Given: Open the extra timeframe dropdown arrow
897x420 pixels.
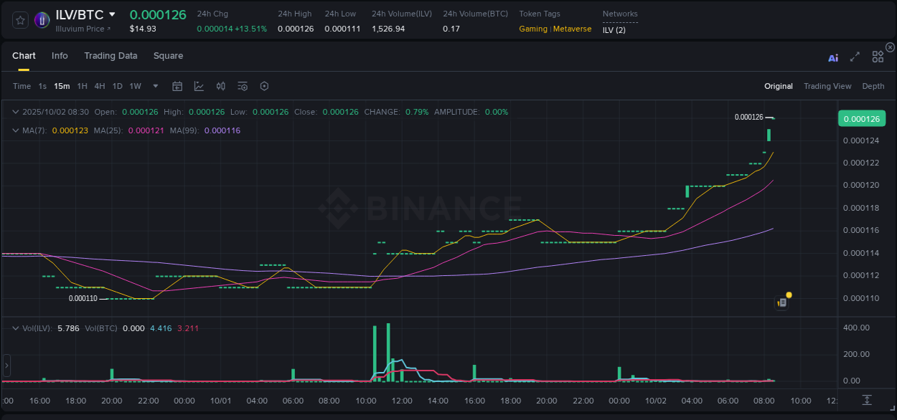Looking at the screenshot, I should [x=154, y=86].
